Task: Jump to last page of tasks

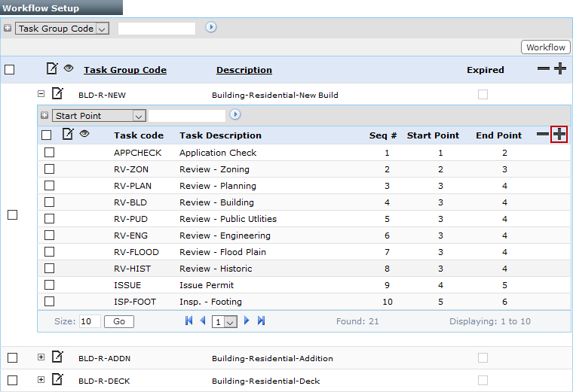Action: tap(261, 321)
